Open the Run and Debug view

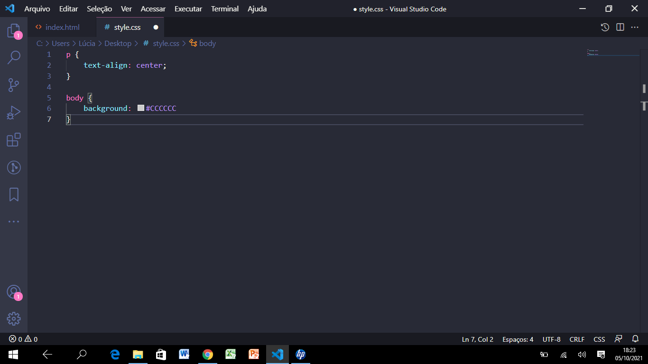point(14,113)
